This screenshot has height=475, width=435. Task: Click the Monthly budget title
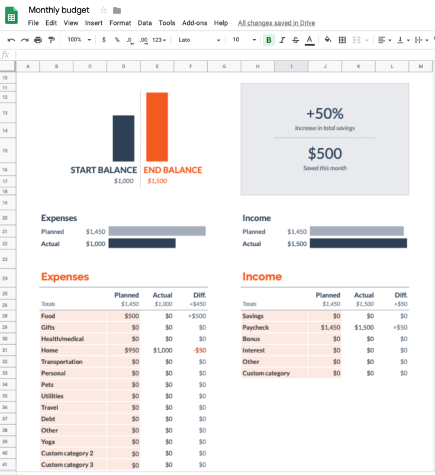(59, 10)
